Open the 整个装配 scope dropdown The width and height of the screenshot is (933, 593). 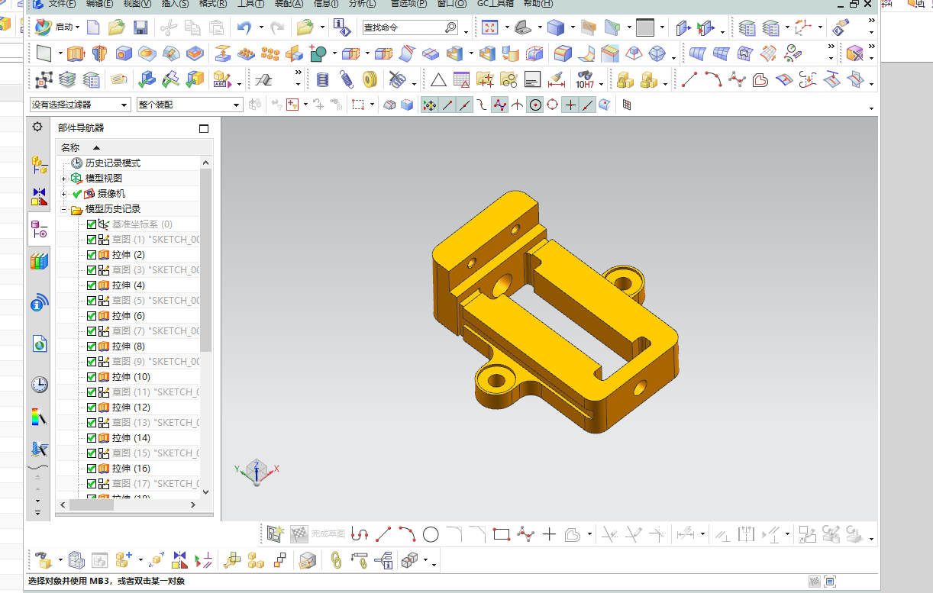pos(189,105)
